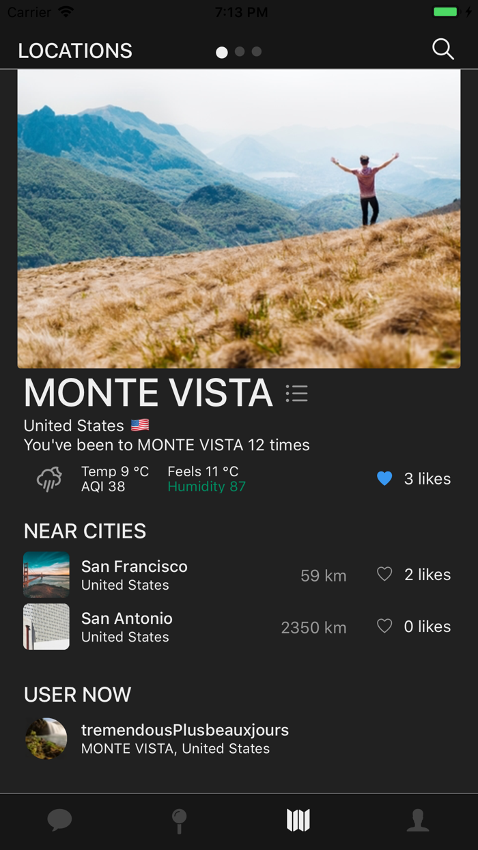Open the tremendousPlusbeauxjours username
The width and height of the screenshot is (478, 850).
(x=184, y=730)
